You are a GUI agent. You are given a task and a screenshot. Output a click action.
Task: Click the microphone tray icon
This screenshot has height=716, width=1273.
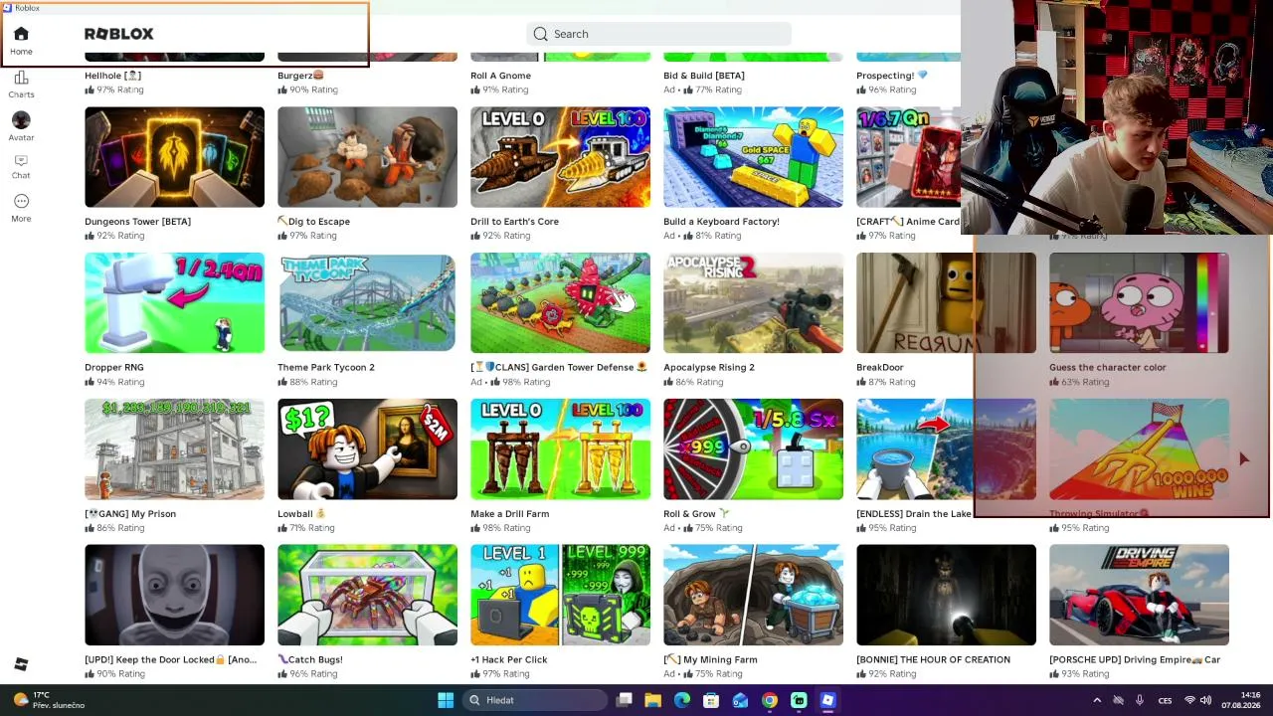[1140, 700]
